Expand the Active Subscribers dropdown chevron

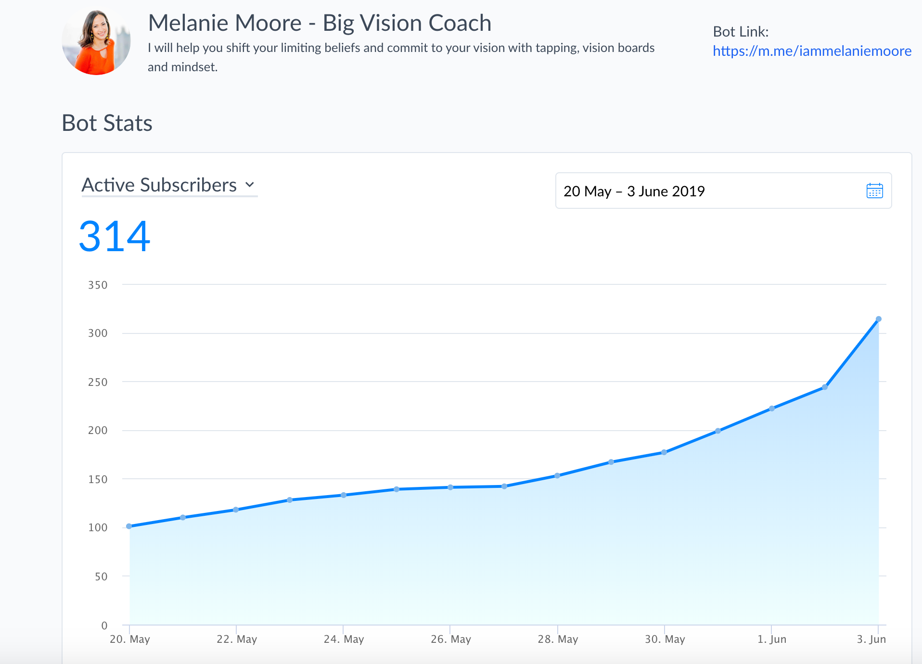pos(249,185)
